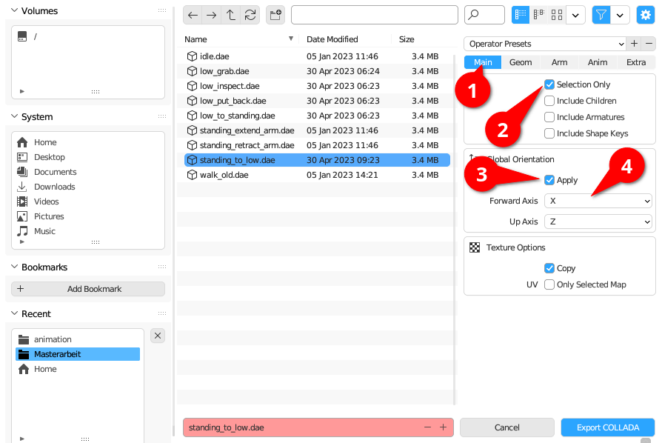Open the Anim tab
The width and height of the screenshot is (662, 443).
[598, 62]
